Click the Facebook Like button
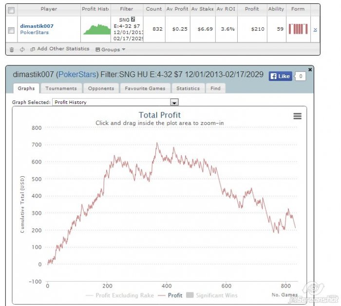This screenshot has height=306, width=341. tap(280, 76)
